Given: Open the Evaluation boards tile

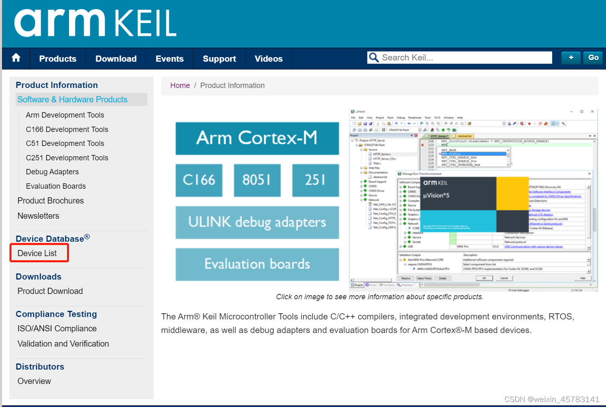Looking at the screenshot, I should pos(257,264).
